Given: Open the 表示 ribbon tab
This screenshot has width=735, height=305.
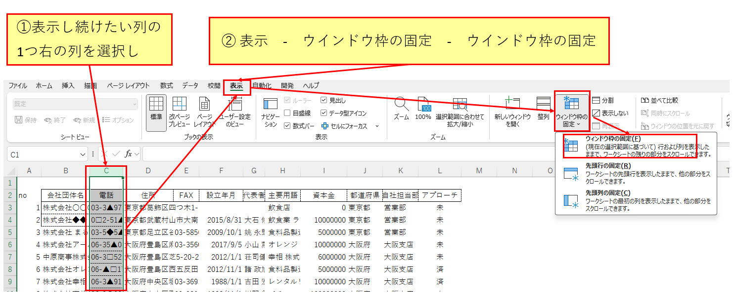Looking at the screenshot, I should pyautogui.click(x=236, y=85).
